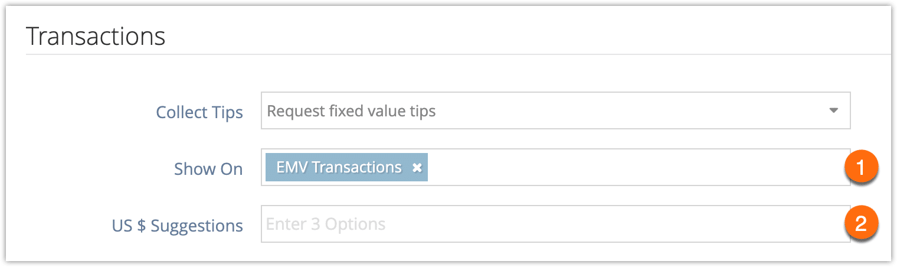Click the Enter 3 Options placeholder text
The image size is (897, 267).
click(x=326, y=224)
